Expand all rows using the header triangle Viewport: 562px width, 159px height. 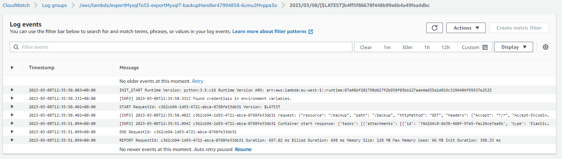pyautogui.click(x=12, y=67)
